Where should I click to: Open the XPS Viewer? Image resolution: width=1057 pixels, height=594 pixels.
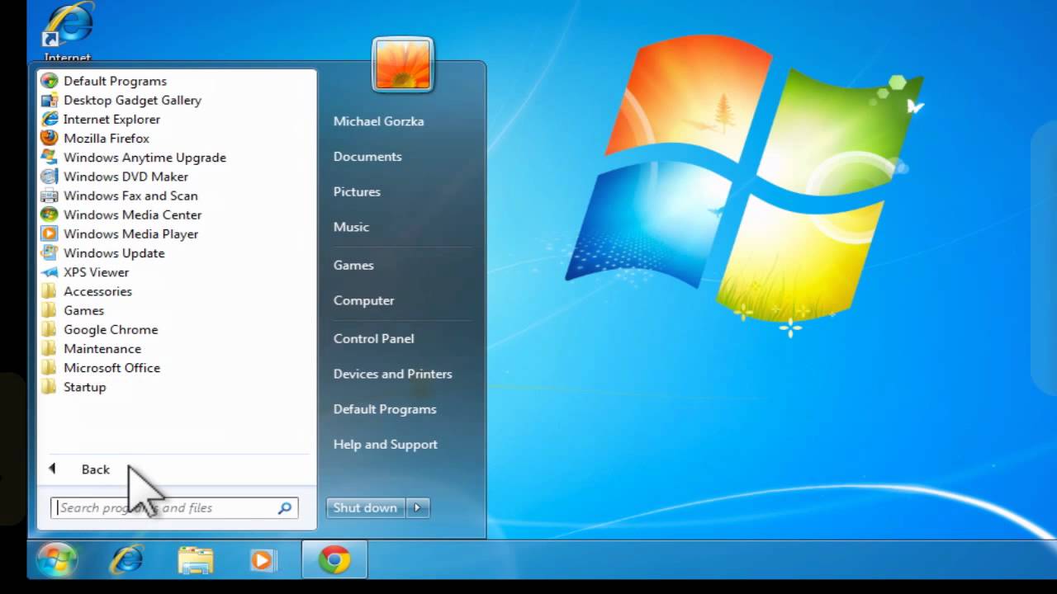pos(96,271)
